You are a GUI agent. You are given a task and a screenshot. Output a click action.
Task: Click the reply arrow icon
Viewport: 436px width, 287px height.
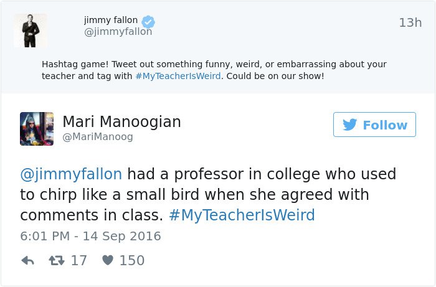pos(27,261)
